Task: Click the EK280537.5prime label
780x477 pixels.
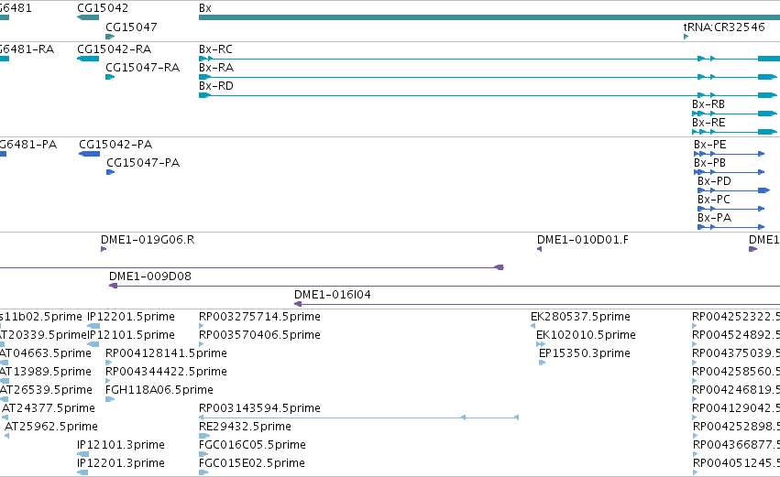Action: point(580,317)
